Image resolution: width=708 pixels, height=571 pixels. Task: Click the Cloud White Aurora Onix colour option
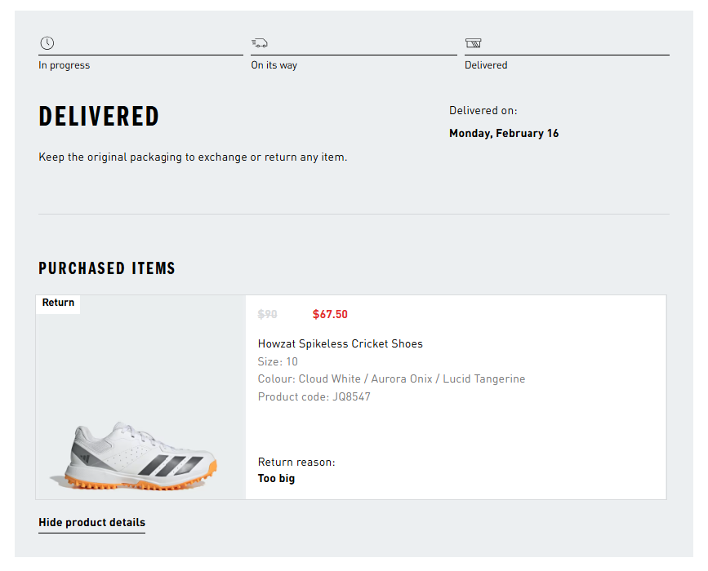click(391, 378)
